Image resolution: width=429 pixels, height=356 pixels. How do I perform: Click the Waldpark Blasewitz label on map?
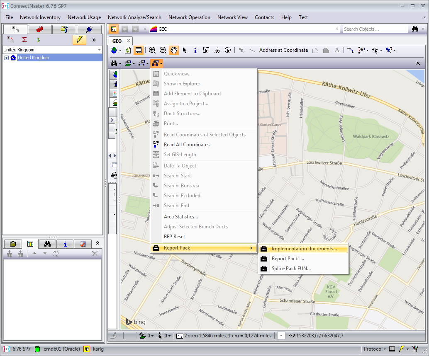371,137
